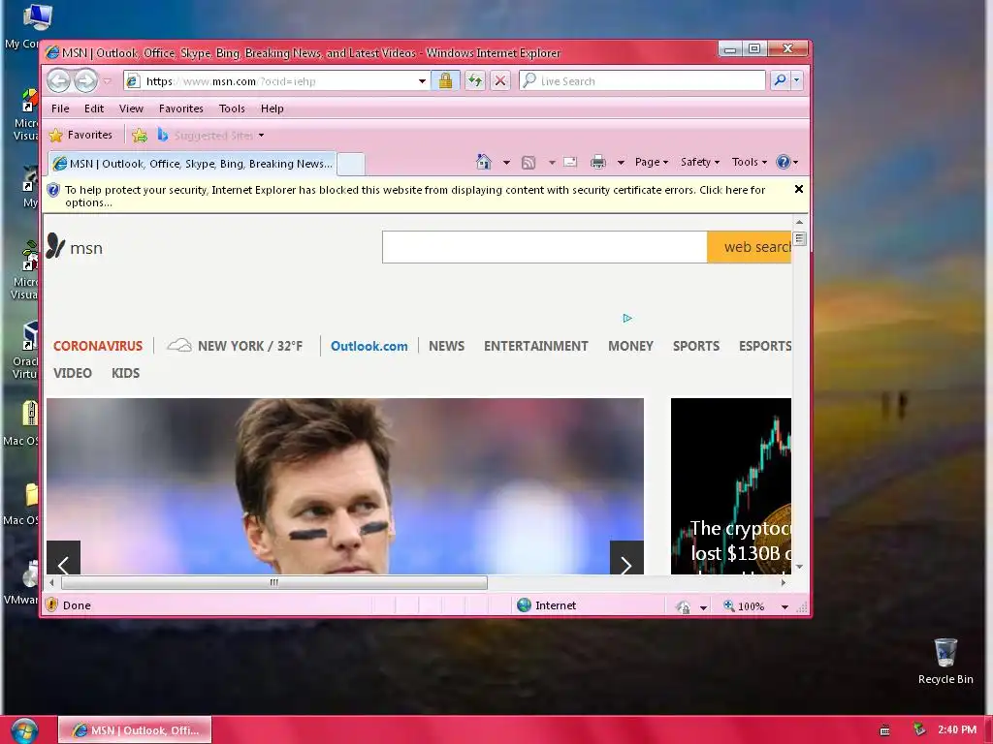Open the Edit menu

(94, 108)
